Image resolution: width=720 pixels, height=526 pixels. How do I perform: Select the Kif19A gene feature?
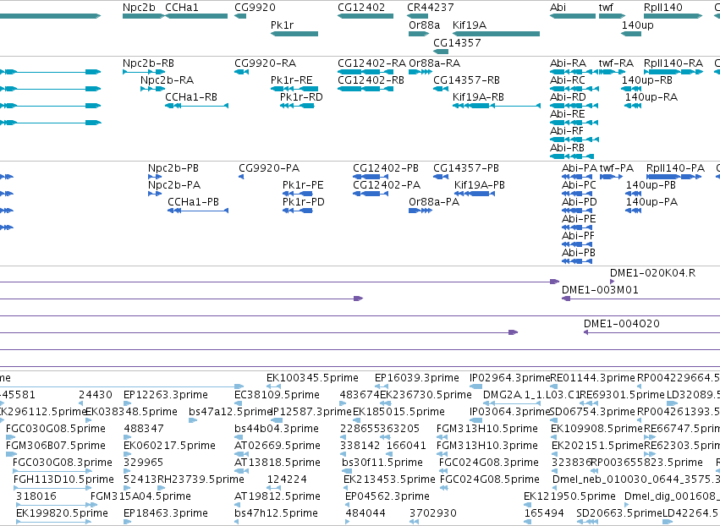tap(496, 34)
